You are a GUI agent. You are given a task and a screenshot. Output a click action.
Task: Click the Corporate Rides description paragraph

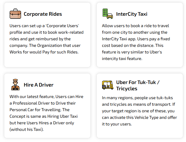pos(46,39)
